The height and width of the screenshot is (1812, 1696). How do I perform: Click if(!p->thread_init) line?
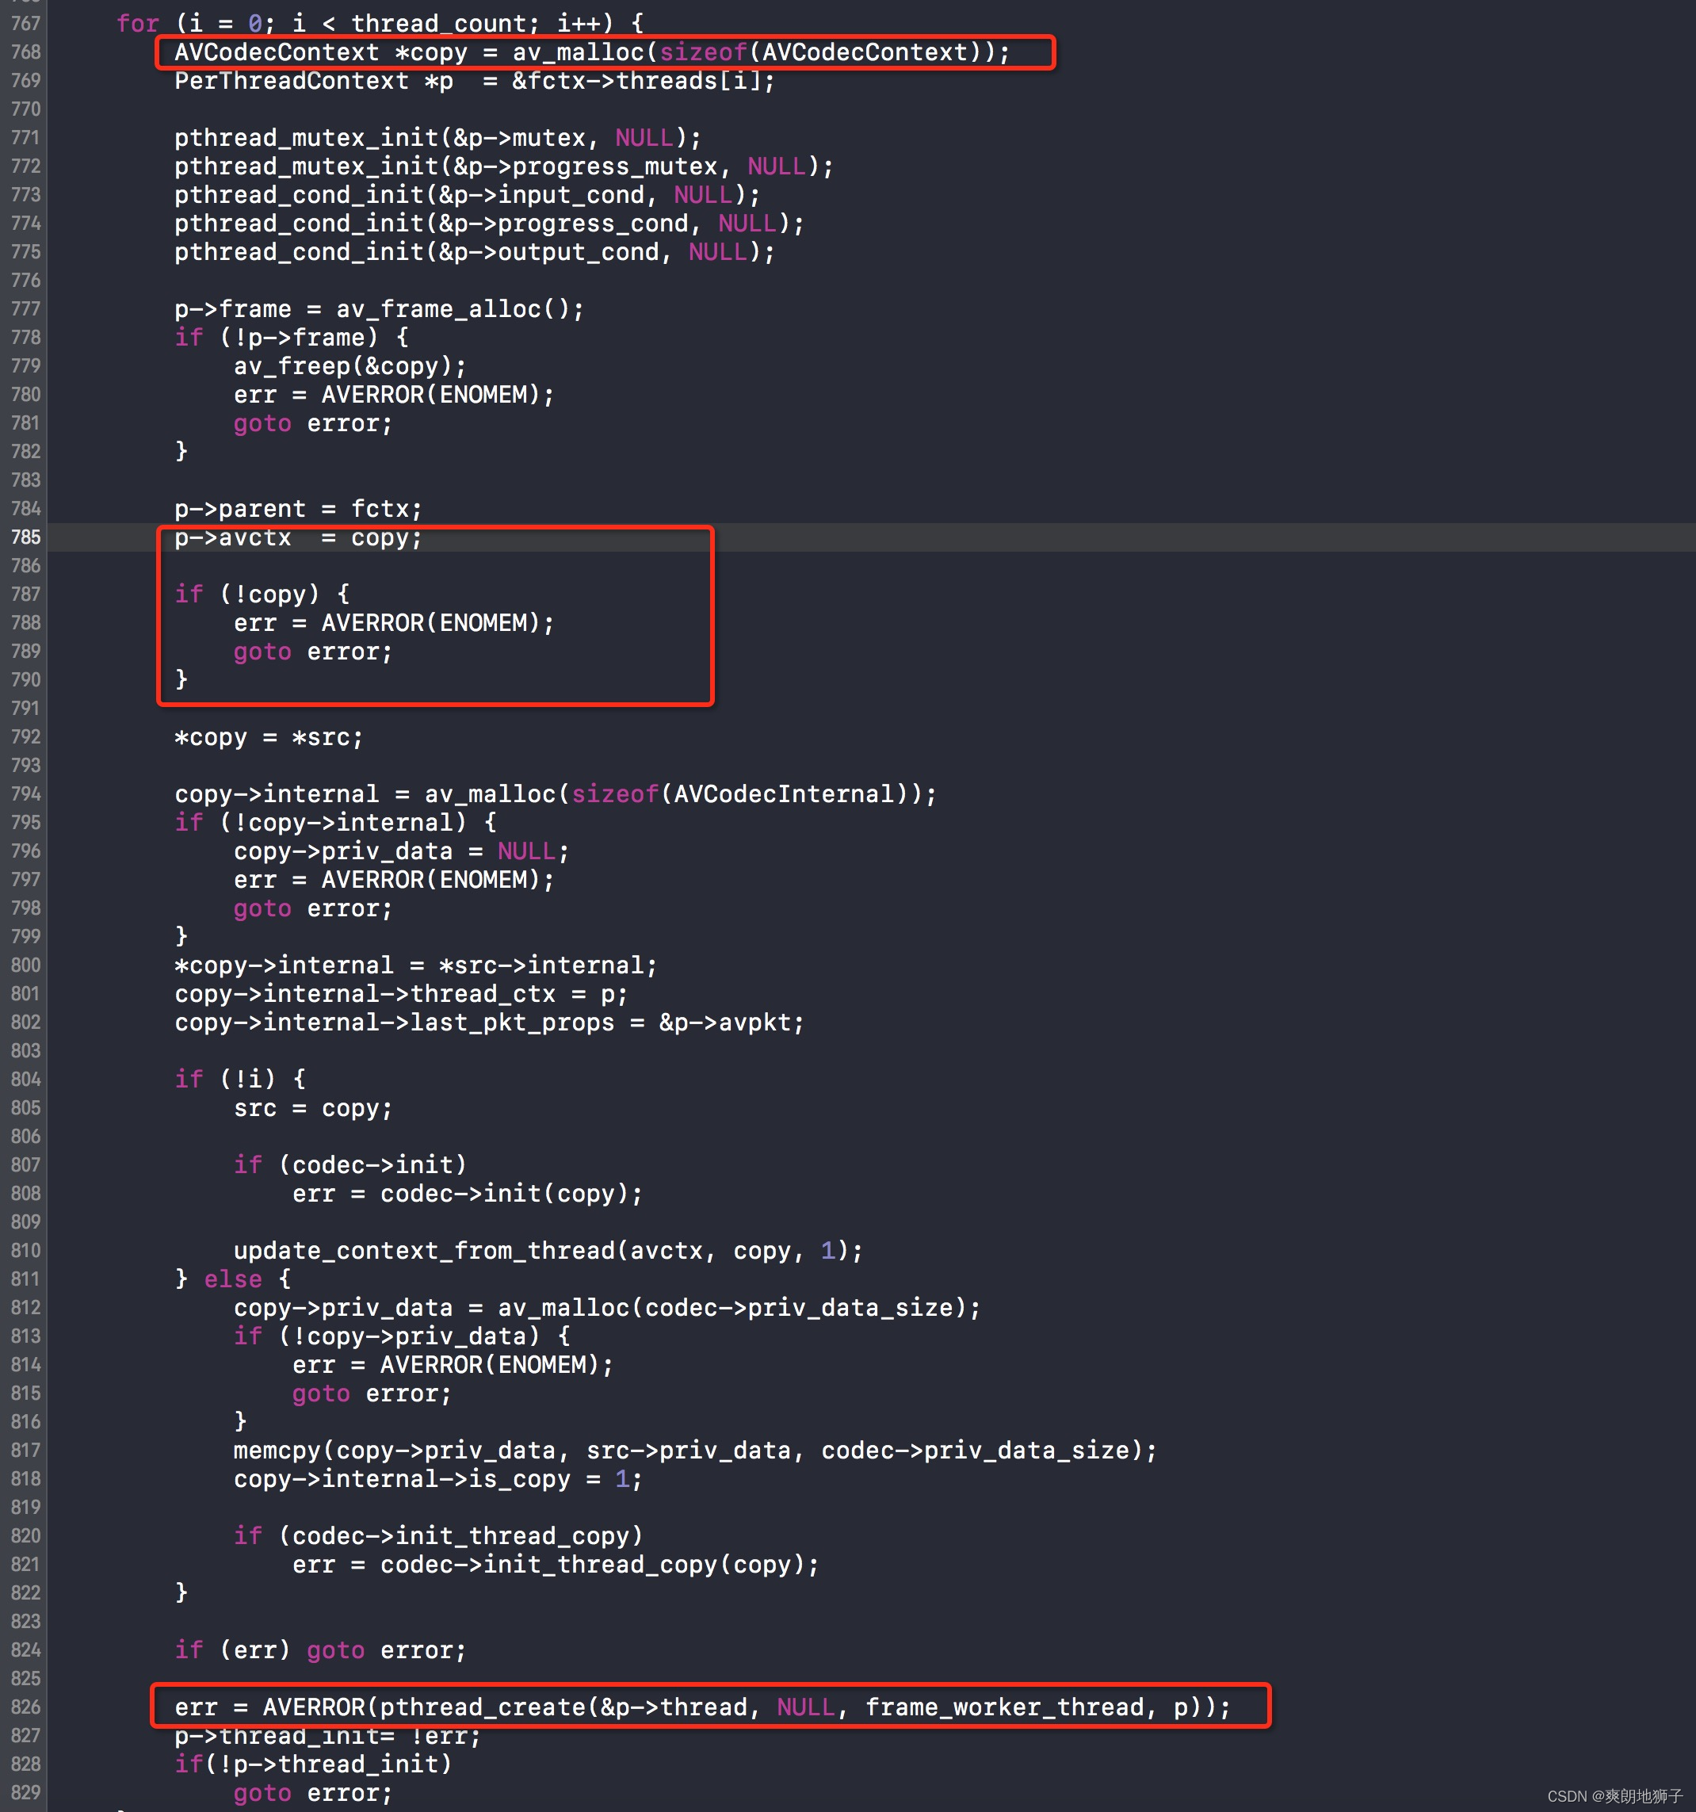(x=314, y=1764)
